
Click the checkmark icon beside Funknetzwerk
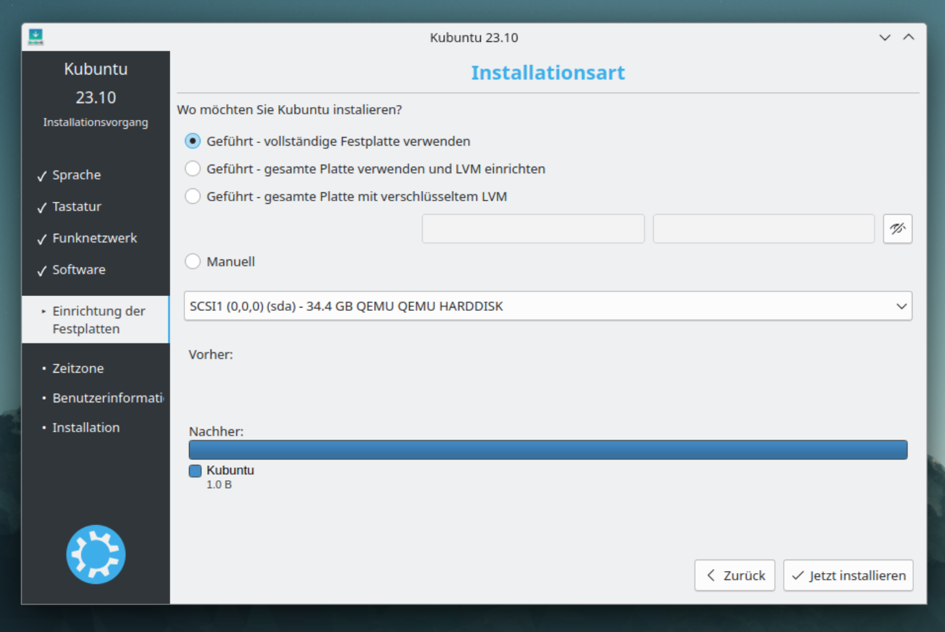coord(42,239)
